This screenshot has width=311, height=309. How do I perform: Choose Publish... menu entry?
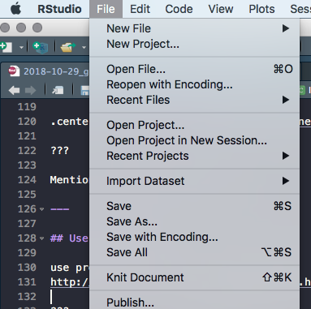[x=194, y=303]
